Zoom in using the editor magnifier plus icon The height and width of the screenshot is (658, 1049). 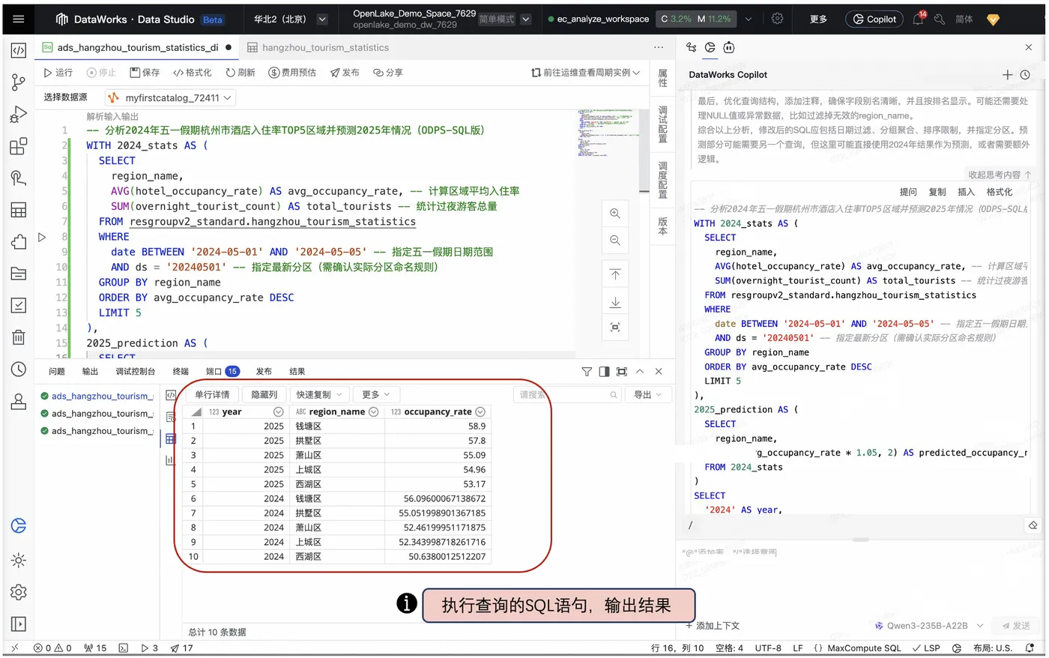click(x=615, y=214)
